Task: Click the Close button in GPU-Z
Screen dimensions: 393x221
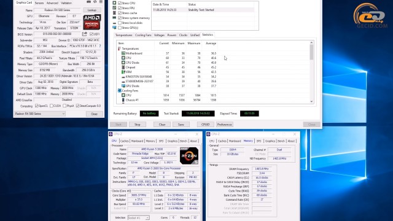Action: (x=94, y=114)
